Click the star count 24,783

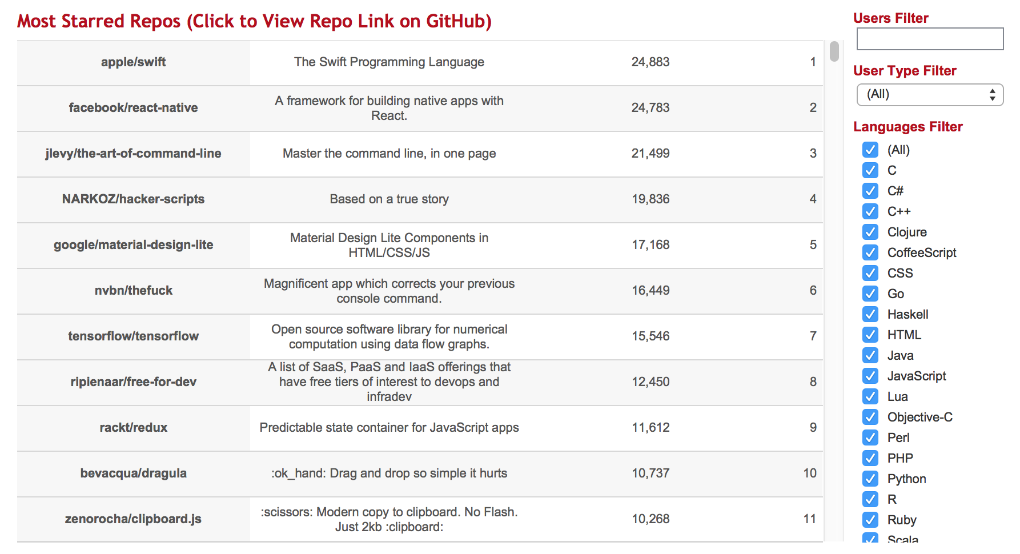tap(650, 107)
